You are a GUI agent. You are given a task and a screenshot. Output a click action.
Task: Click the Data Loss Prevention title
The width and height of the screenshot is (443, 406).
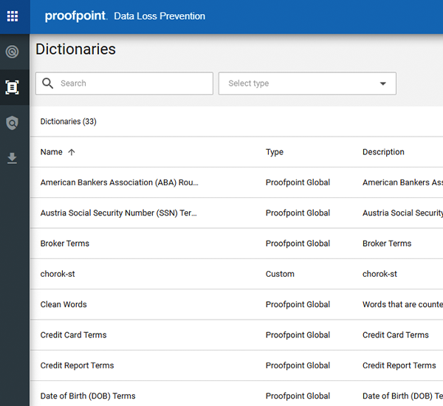pos(159,16)
